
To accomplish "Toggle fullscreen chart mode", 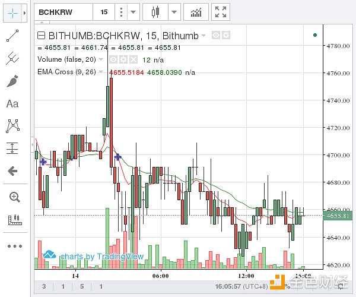I will click(221, 12).
